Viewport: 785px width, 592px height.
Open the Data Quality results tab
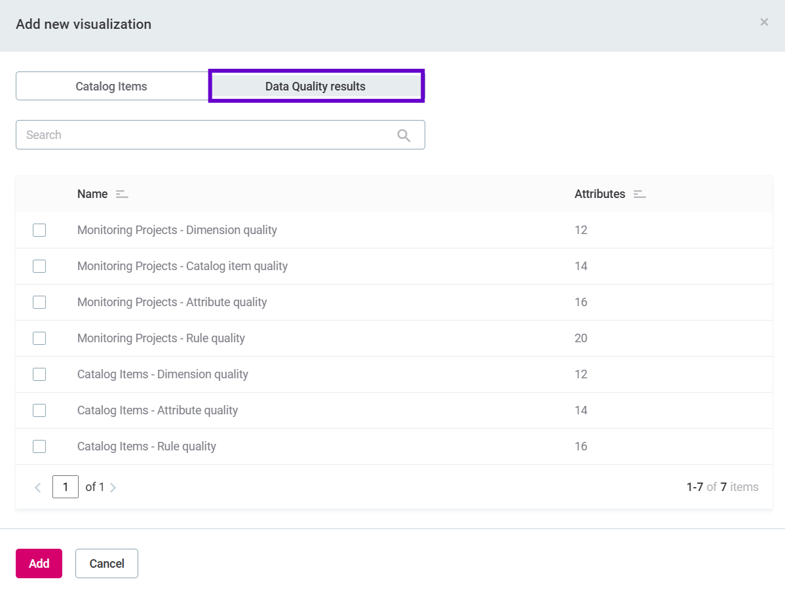(x=315, y=86)
